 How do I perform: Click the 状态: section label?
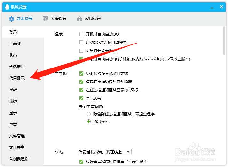[x=59, y=152]
